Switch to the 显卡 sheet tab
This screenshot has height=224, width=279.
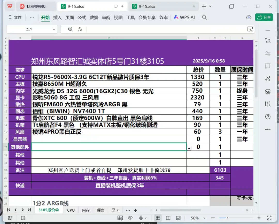point(115,210)
